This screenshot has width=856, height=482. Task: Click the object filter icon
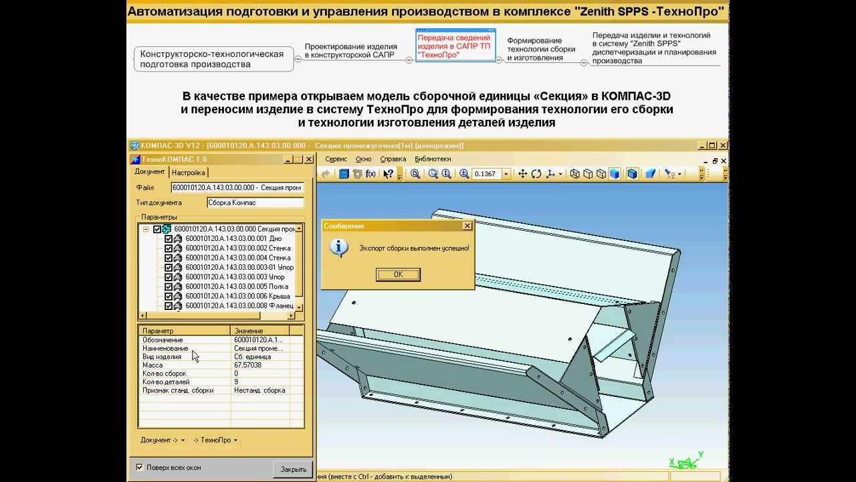pos(669,174)
